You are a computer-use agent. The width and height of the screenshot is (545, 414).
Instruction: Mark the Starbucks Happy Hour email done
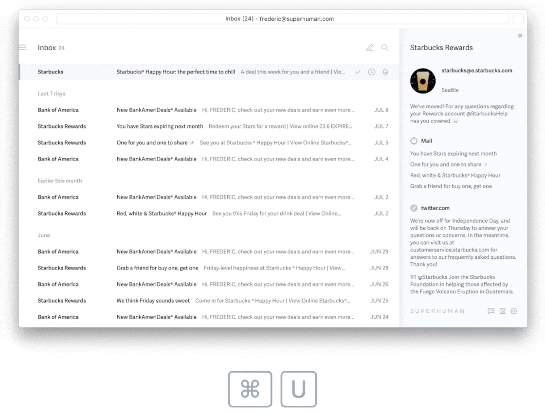(358, 72)
